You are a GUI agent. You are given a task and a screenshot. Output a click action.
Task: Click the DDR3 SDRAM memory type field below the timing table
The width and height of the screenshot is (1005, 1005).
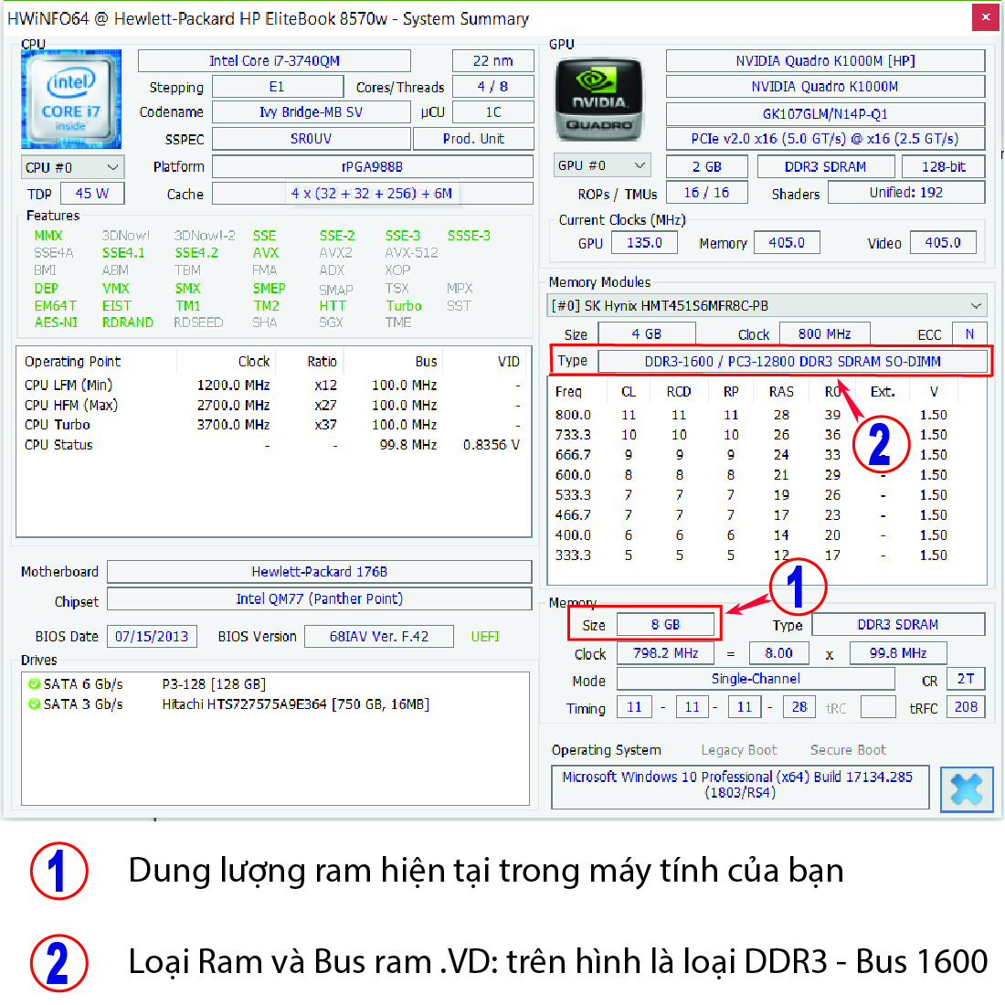(x=898, y=625)
